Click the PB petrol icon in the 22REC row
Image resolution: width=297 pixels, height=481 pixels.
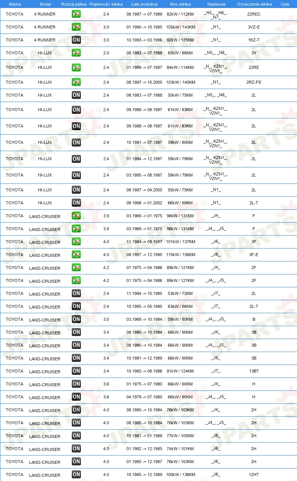coord(76,14)
